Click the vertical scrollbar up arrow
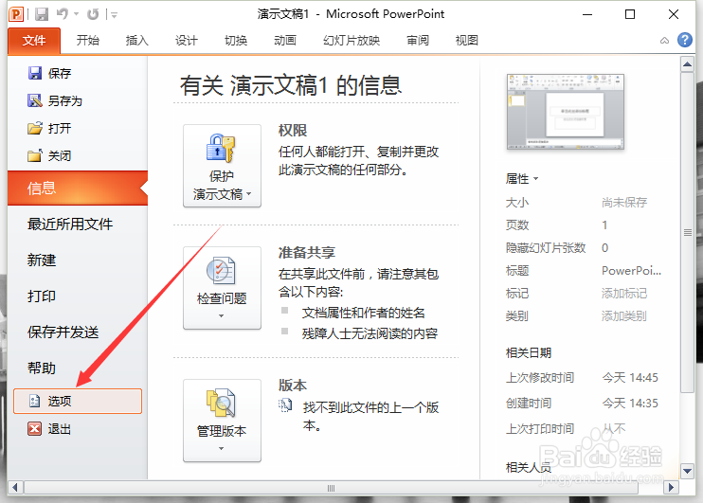Screen dimensions: 703x503 (x=687, y=64)
